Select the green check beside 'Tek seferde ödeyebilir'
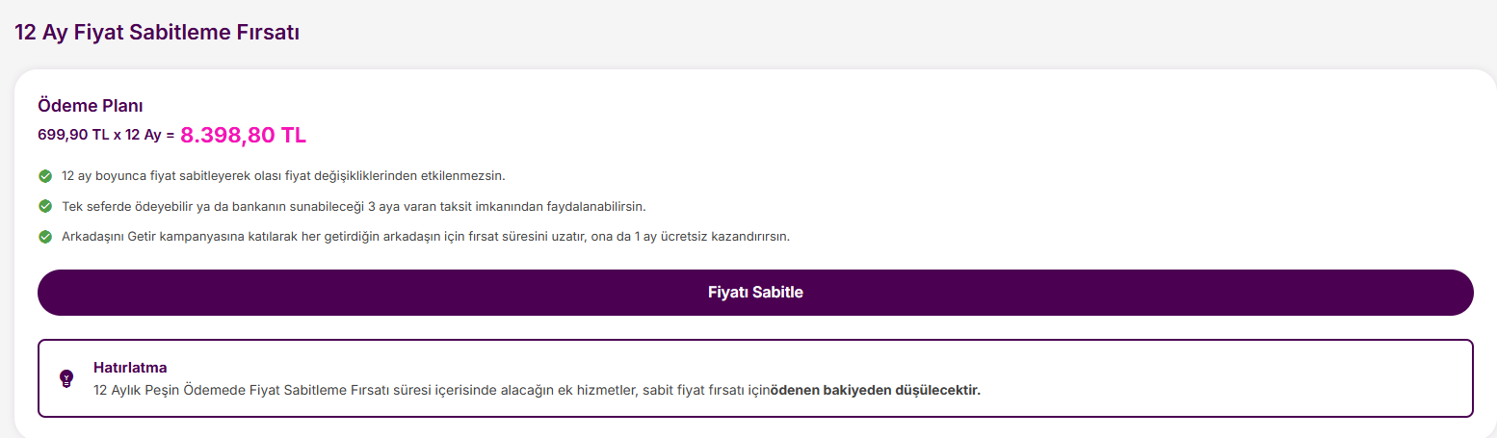Image resolution: width=1497 pixels, height=438 pixels. click(x=45, y=206)
